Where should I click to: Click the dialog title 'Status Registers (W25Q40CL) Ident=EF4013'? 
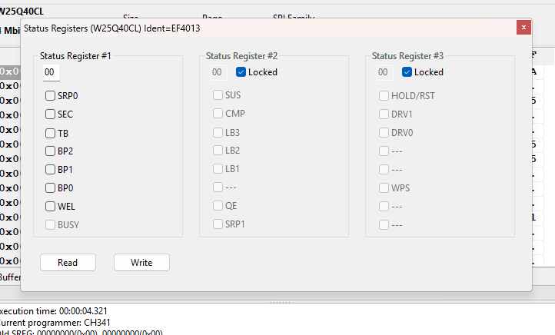[x=112, y=28]
